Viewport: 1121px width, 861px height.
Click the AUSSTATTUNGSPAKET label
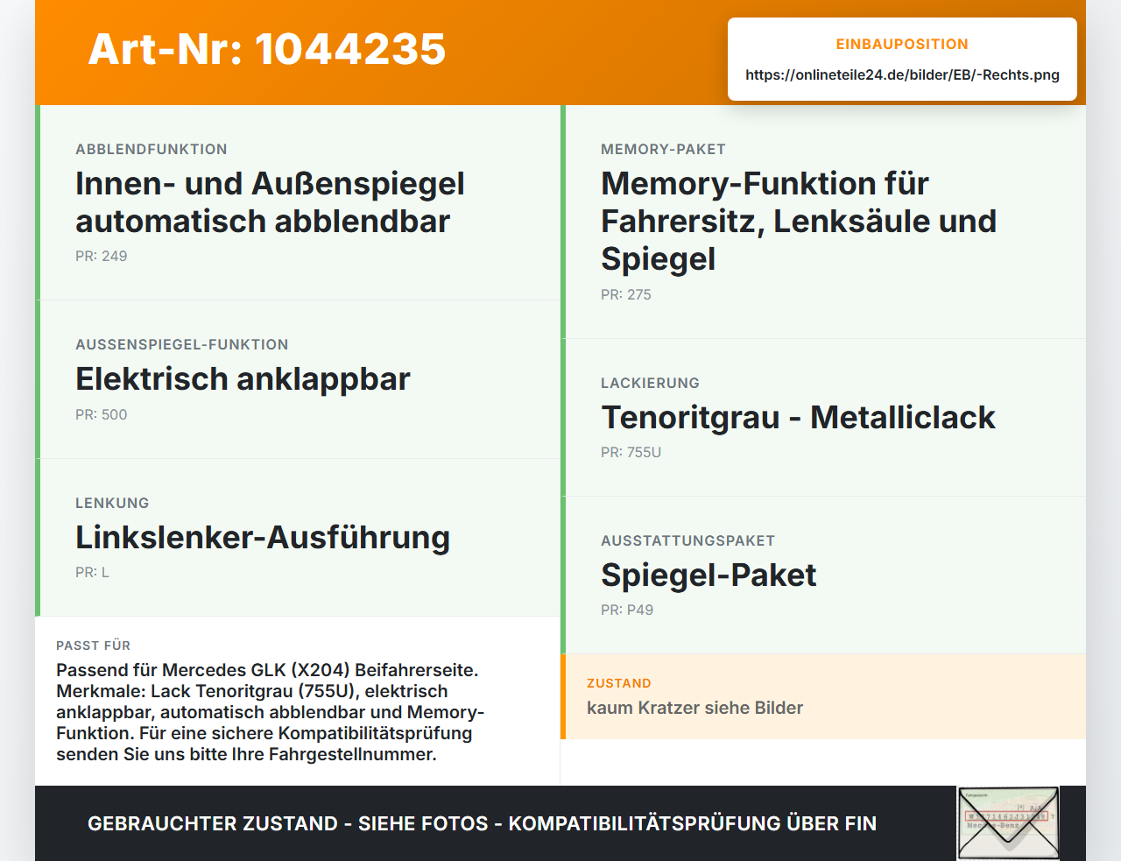click(688, 540)
